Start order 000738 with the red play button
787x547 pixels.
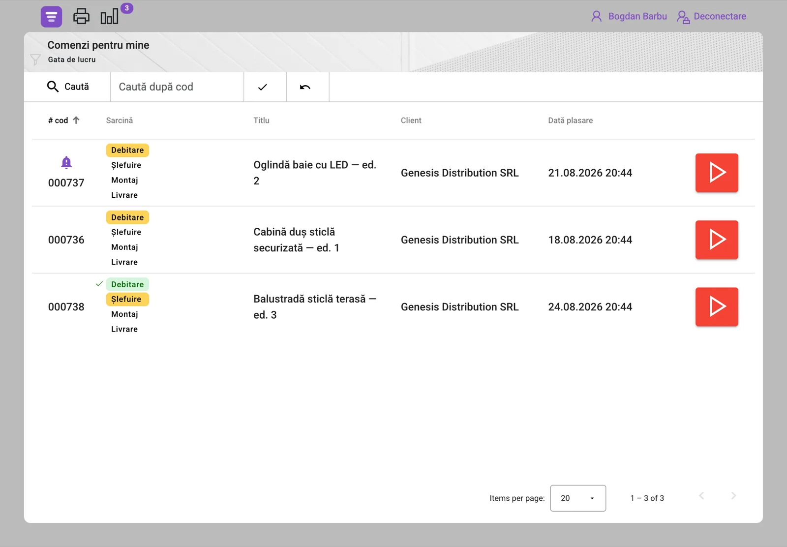(x=717, y=306)
